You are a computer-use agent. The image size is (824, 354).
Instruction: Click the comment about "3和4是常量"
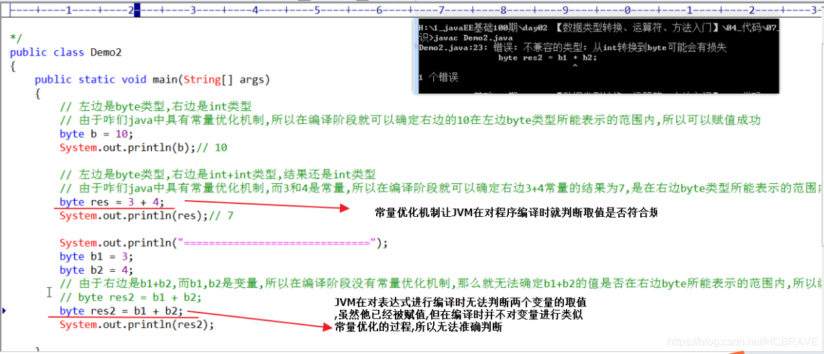(x=442, y=189)
